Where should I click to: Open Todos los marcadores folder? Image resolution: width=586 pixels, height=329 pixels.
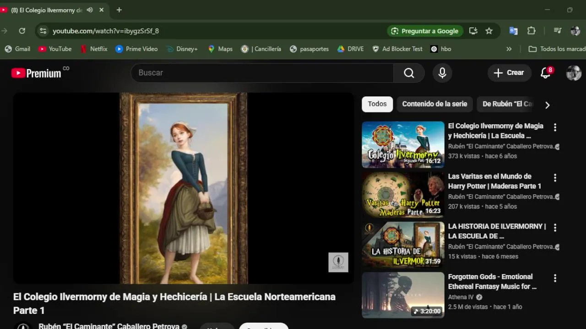[x=557, y=49]
